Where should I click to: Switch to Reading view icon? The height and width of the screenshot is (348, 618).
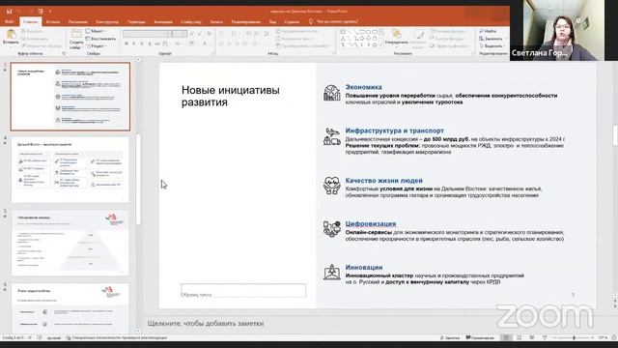(532, 337)
